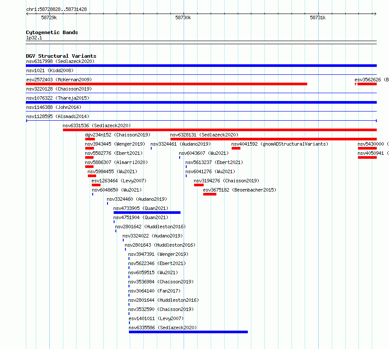The image size is (389, 349).
Task: Click nsv3947391 (Wenger2019) label
Action: tap(158, 254)
